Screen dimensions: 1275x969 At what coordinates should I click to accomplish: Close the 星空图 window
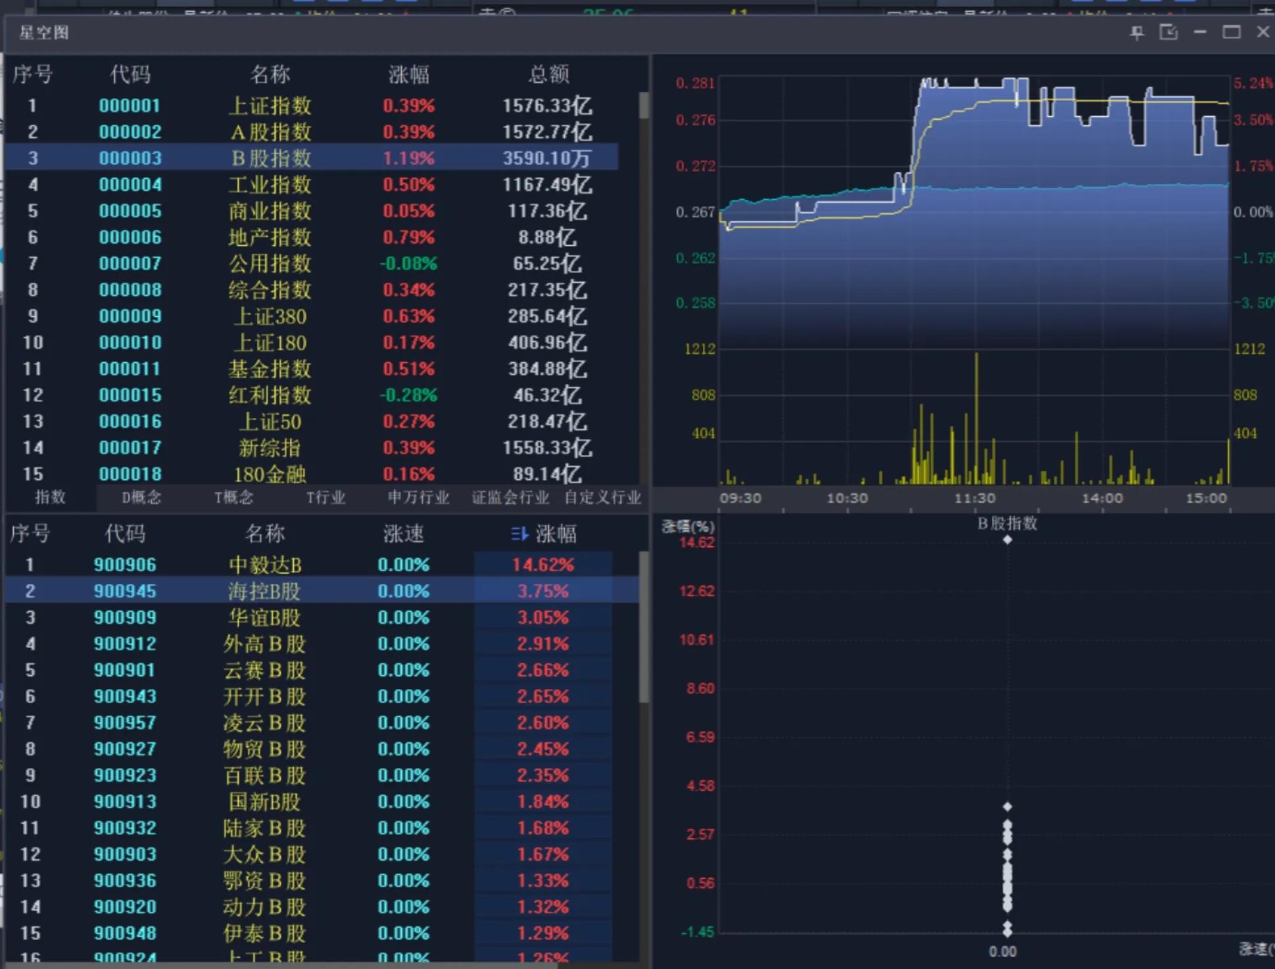(1263, 32)
